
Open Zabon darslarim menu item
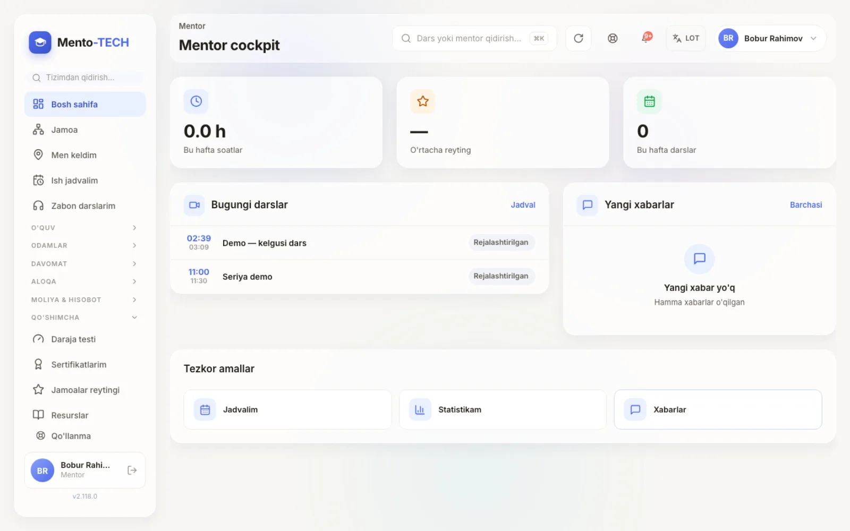point(85,206)
